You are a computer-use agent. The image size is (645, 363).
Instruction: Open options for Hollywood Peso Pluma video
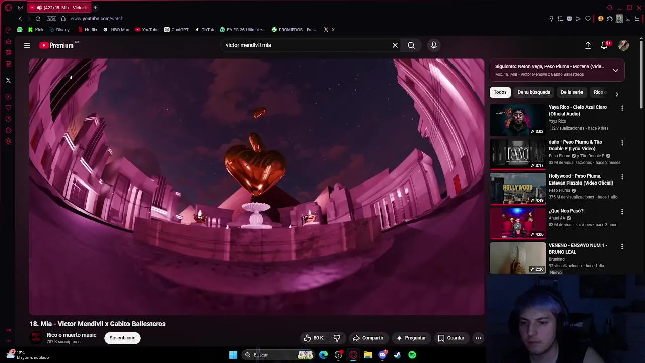[622, 177]
